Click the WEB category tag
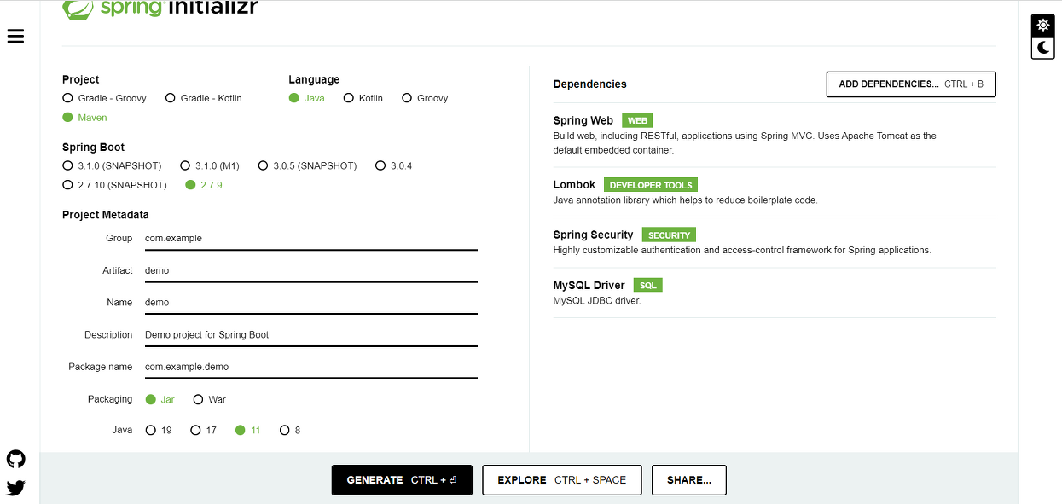Viewport: 1062px width, 504px height. click(637, 121)
